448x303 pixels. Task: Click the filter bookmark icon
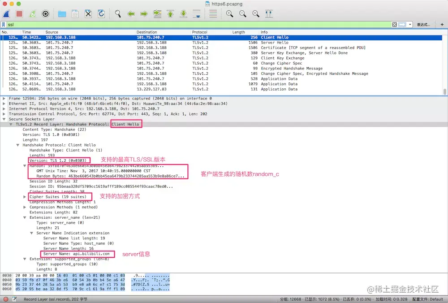[x=4, y=25]
